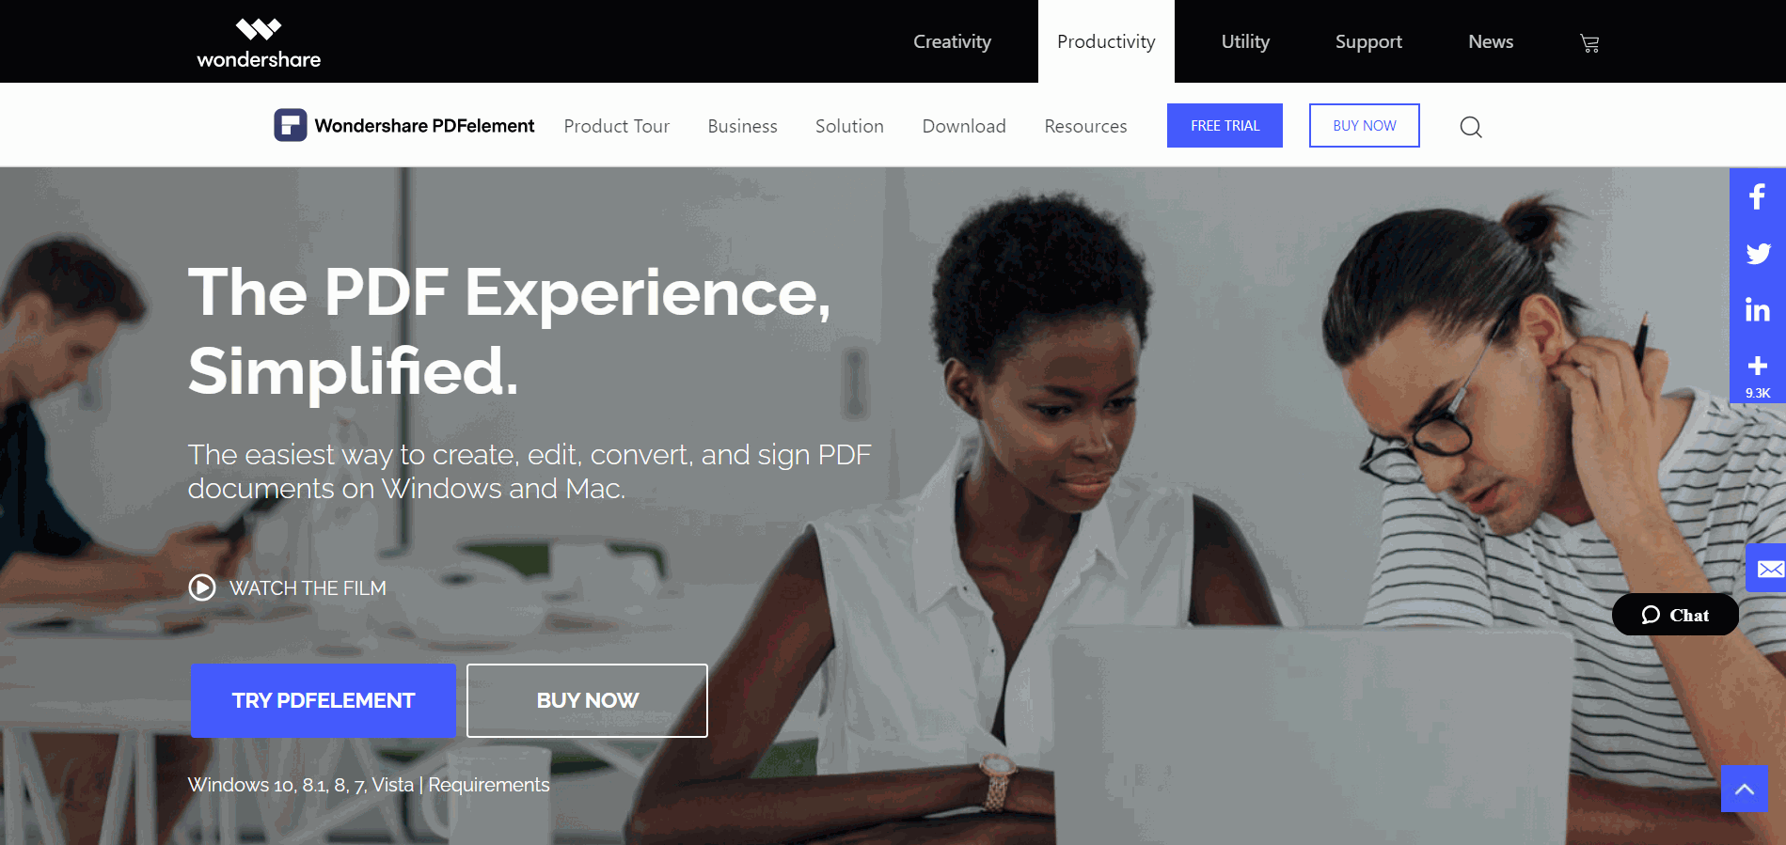Screen dimensions: 1786x845
Task: Share page on LinkedIn
Action: point(1757,310)
